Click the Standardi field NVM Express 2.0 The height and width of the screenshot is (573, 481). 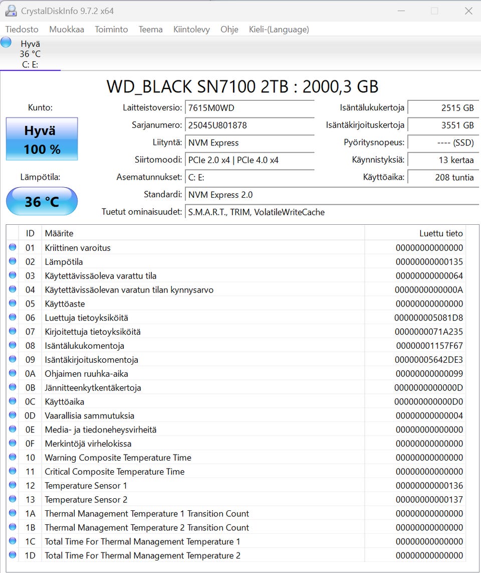(x=332, y=194)
